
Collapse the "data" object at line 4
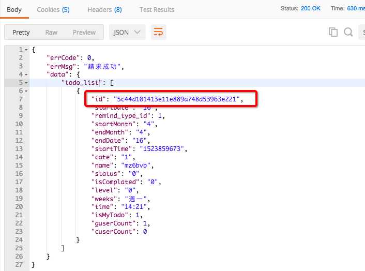tap(26, 75)
